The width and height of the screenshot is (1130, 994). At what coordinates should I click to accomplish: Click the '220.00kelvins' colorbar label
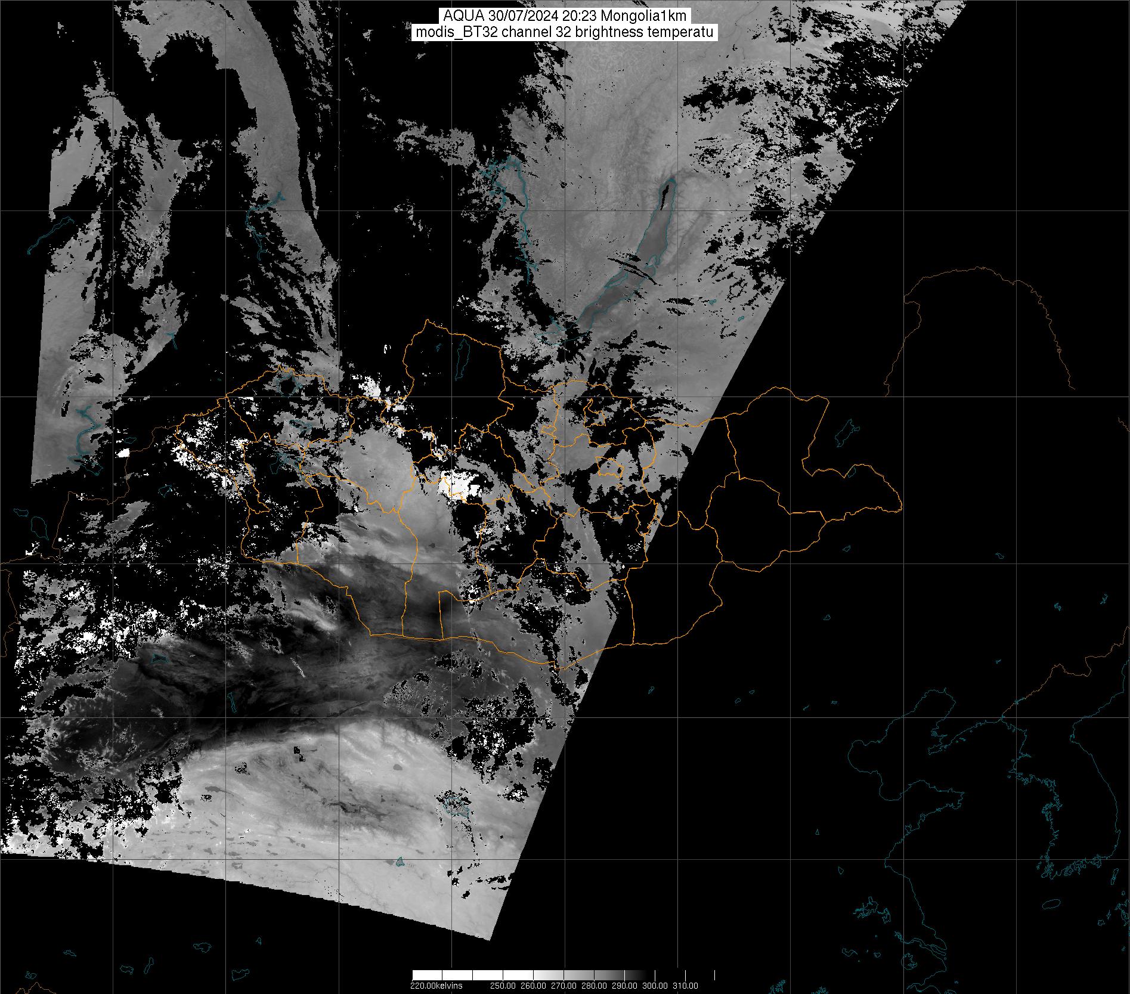pyautogui.click(x=436, y=986)
